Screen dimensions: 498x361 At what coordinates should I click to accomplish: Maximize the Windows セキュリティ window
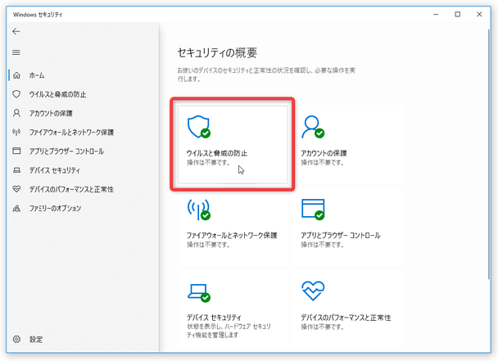point(458,14)
